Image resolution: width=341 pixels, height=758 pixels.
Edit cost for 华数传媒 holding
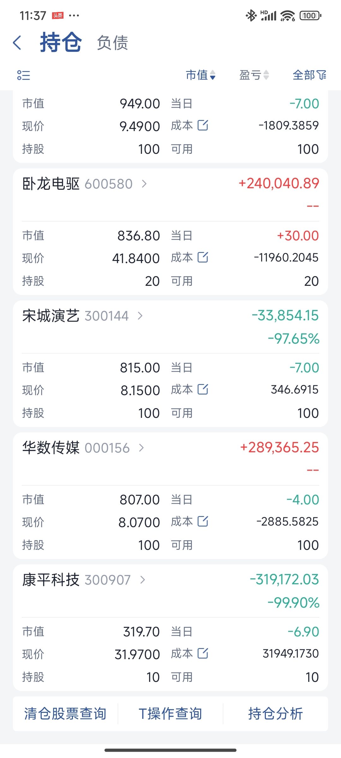point(203,521)
